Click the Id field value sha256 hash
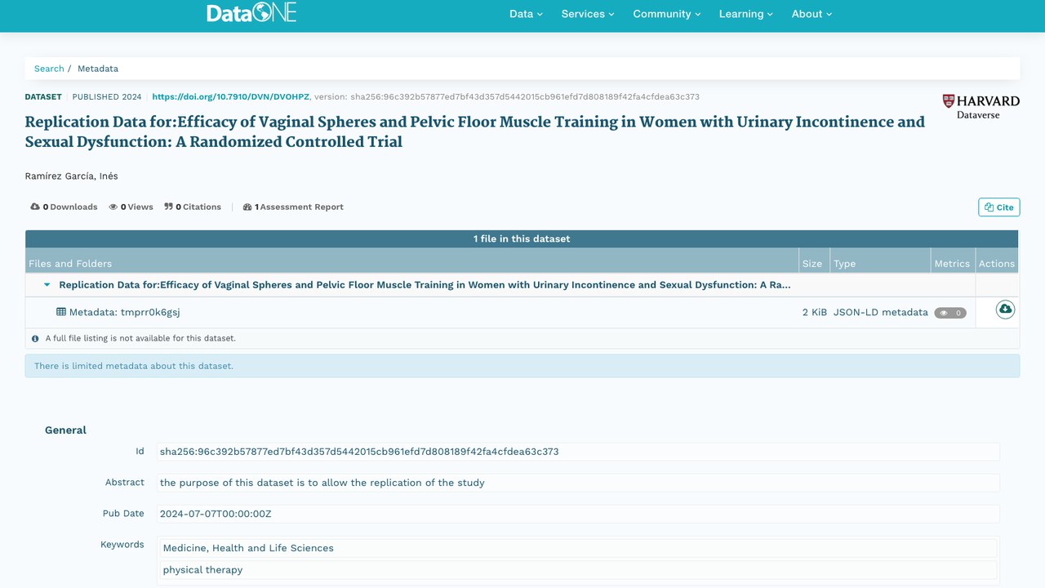 [x=359, y=452]
